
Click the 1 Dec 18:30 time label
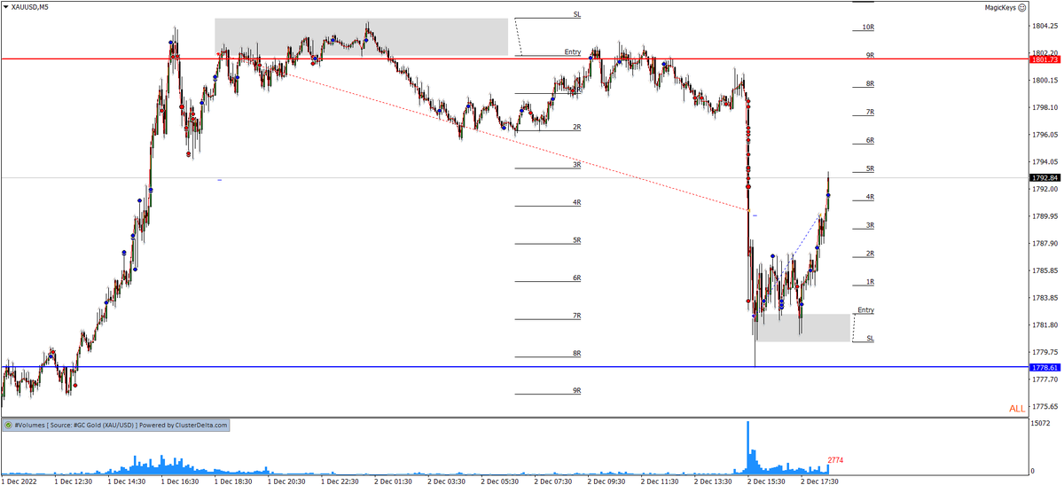231,480
